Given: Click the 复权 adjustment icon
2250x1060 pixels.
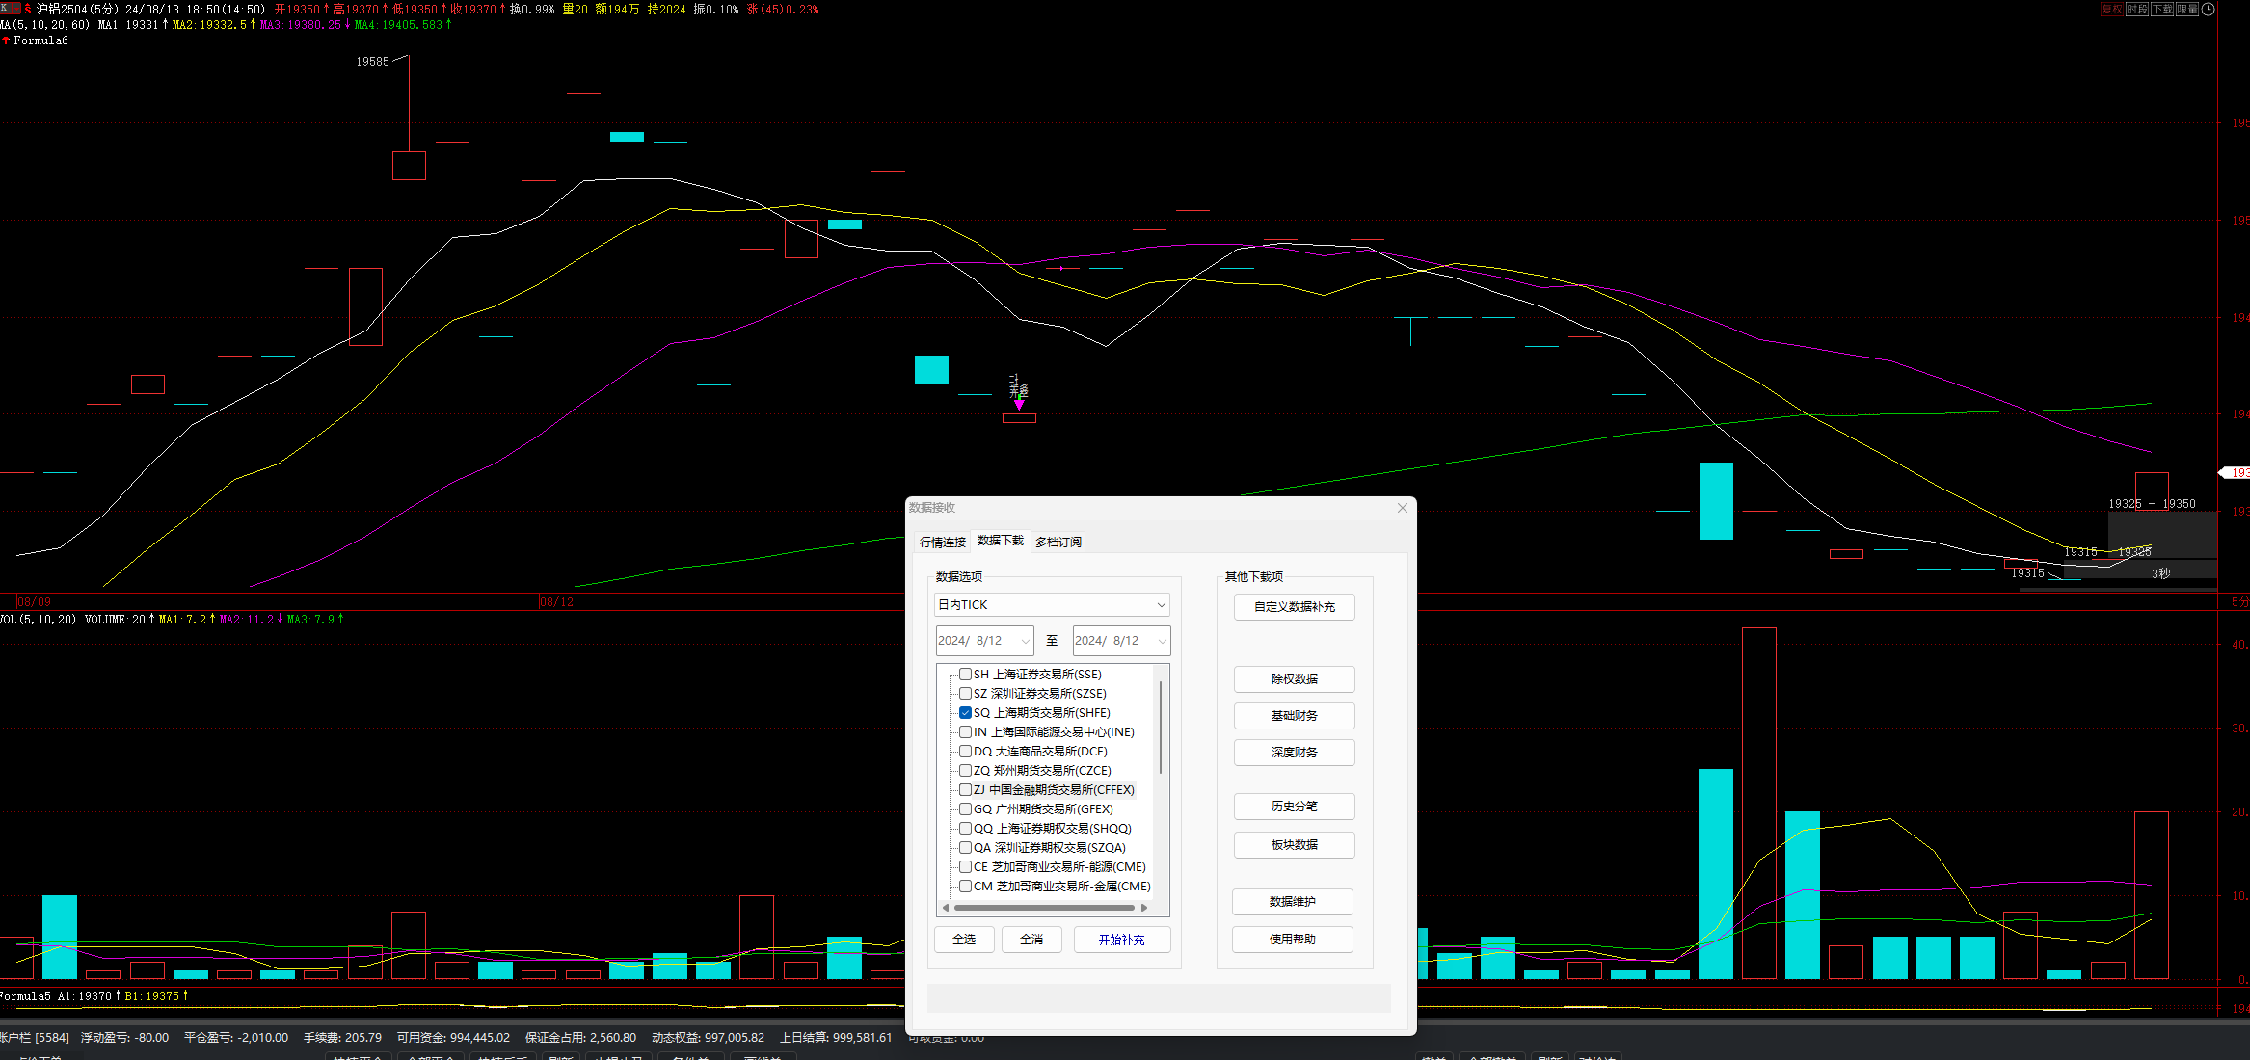Looking at the screenshot, I should pyautogui.click(x=2112, y=9).
